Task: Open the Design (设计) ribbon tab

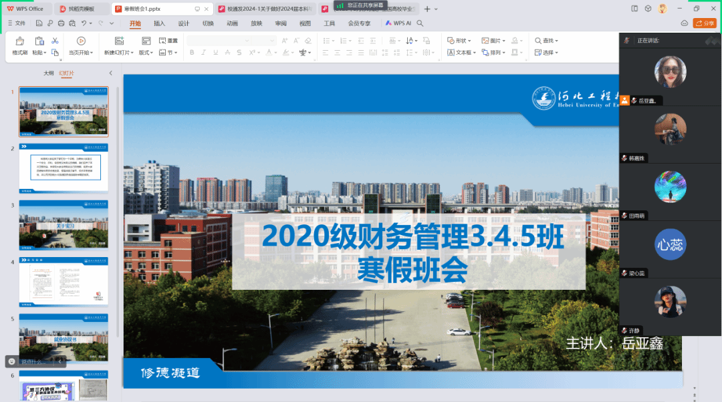Action: (183, 23)
